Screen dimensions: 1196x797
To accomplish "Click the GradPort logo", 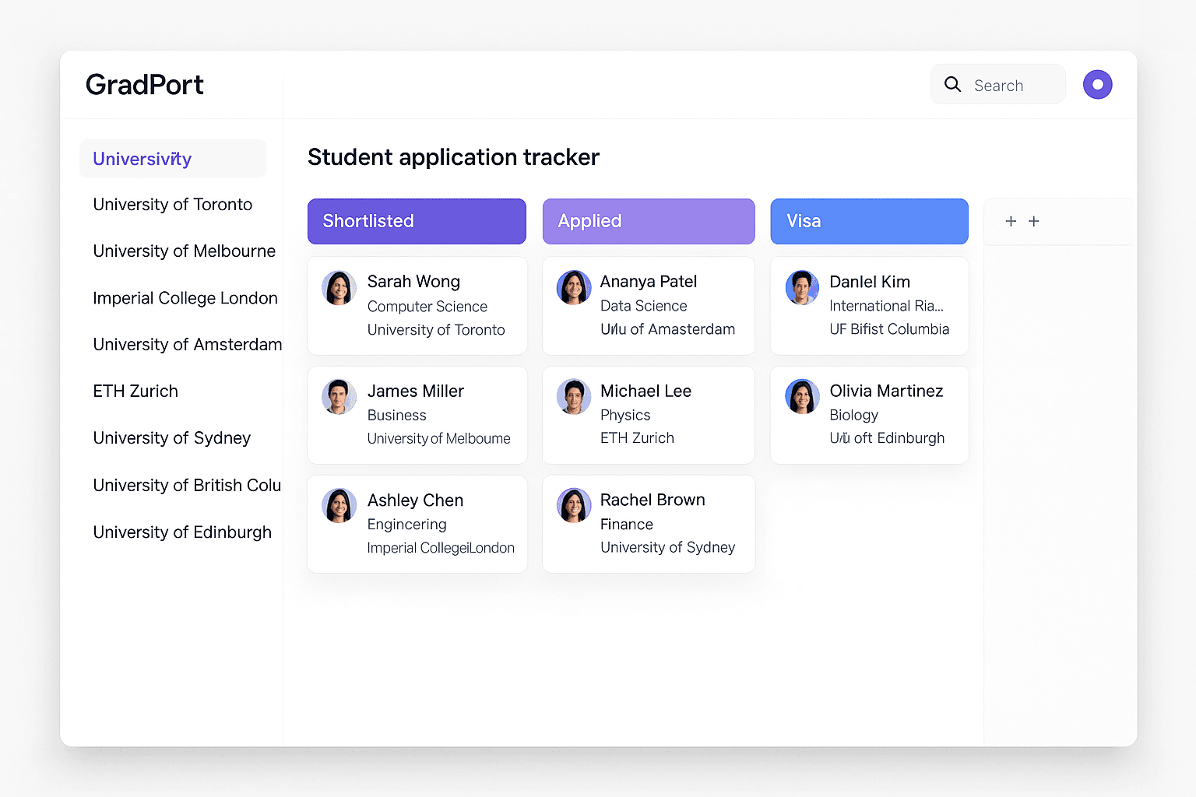I will pyautogui.click(x=145, y=84).
